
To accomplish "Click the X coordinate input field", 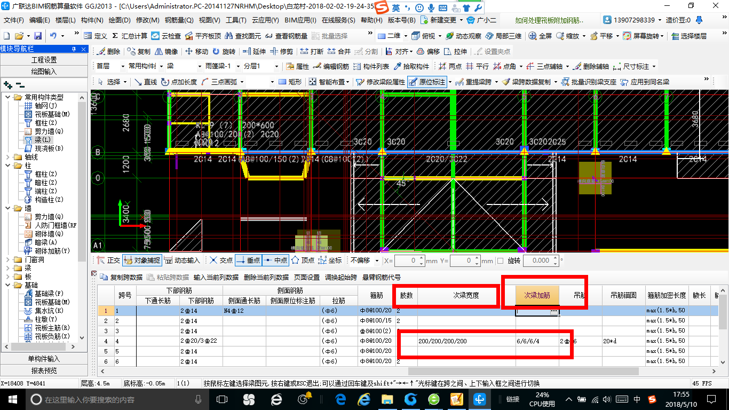I will 410,261.
